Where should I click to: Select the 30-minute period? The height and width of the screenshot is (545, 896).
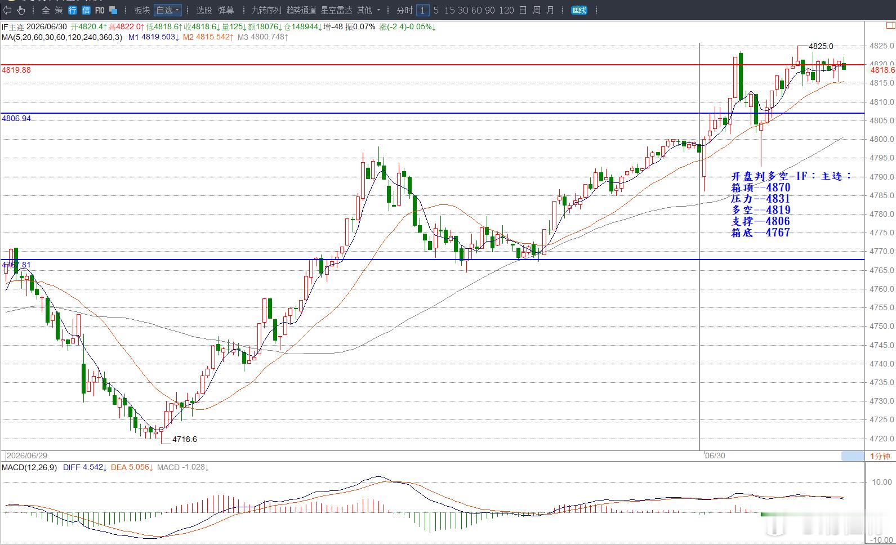(463, 10)
